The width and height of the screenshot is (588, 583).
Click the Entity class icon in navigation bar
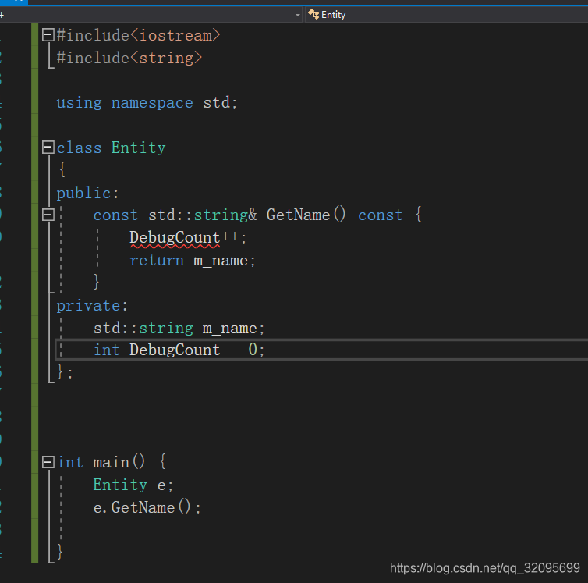pyautogui.click(x=313, y=14)
